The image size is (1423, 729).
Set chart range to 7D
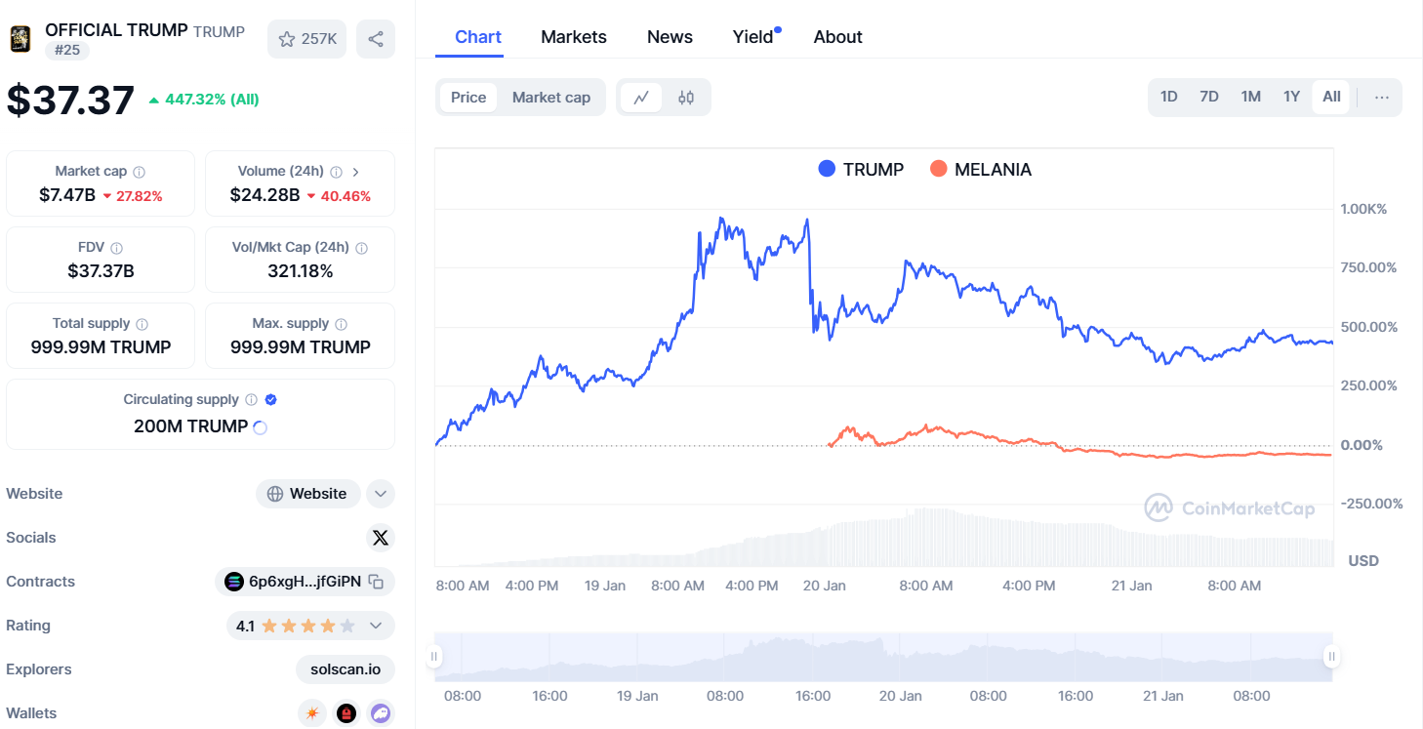(x=1209, y=97)
